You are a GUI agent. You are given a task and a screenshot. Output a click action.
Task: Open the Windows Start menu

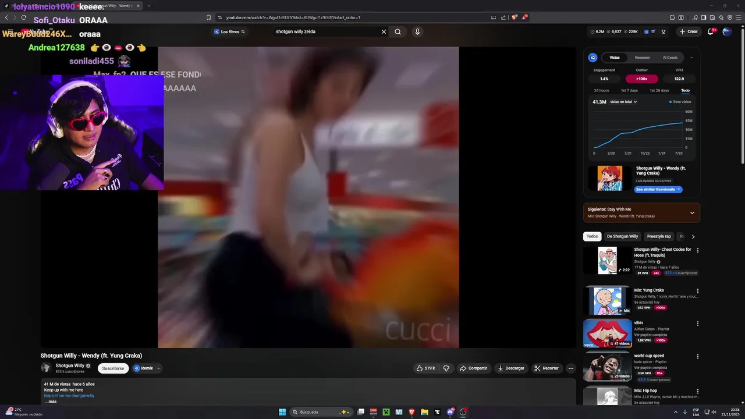point(282,412)
